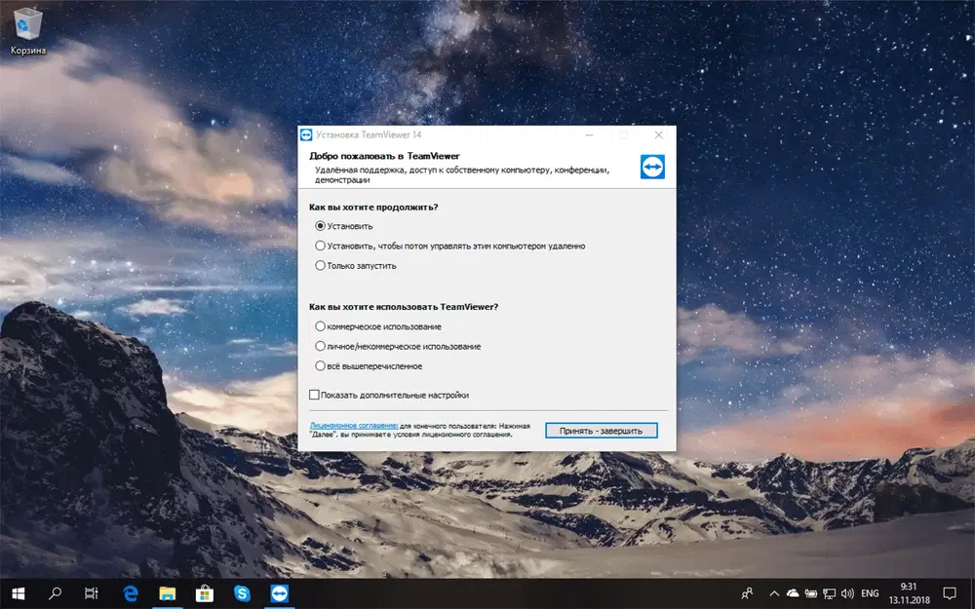Open the Action Center notifications icon
This screenshot has width=975, height=609.
(x=950, y=593)
